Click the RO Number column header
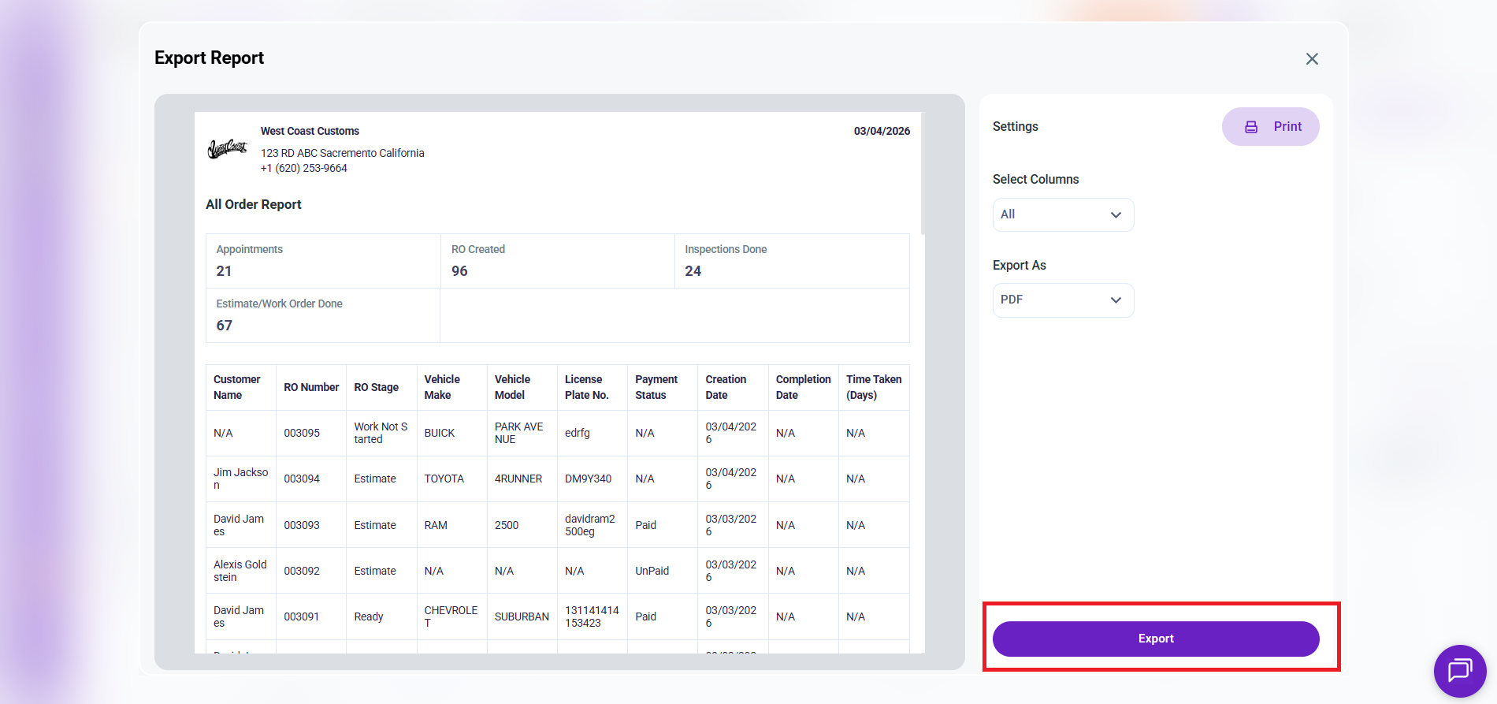The width and height of the screenshot is (1497, 704). point(311,387)
